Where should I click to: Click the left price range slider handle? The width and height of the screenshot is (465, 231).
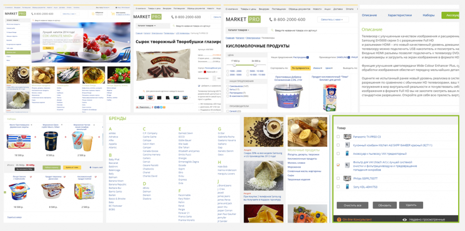click(x=234, y=64)
